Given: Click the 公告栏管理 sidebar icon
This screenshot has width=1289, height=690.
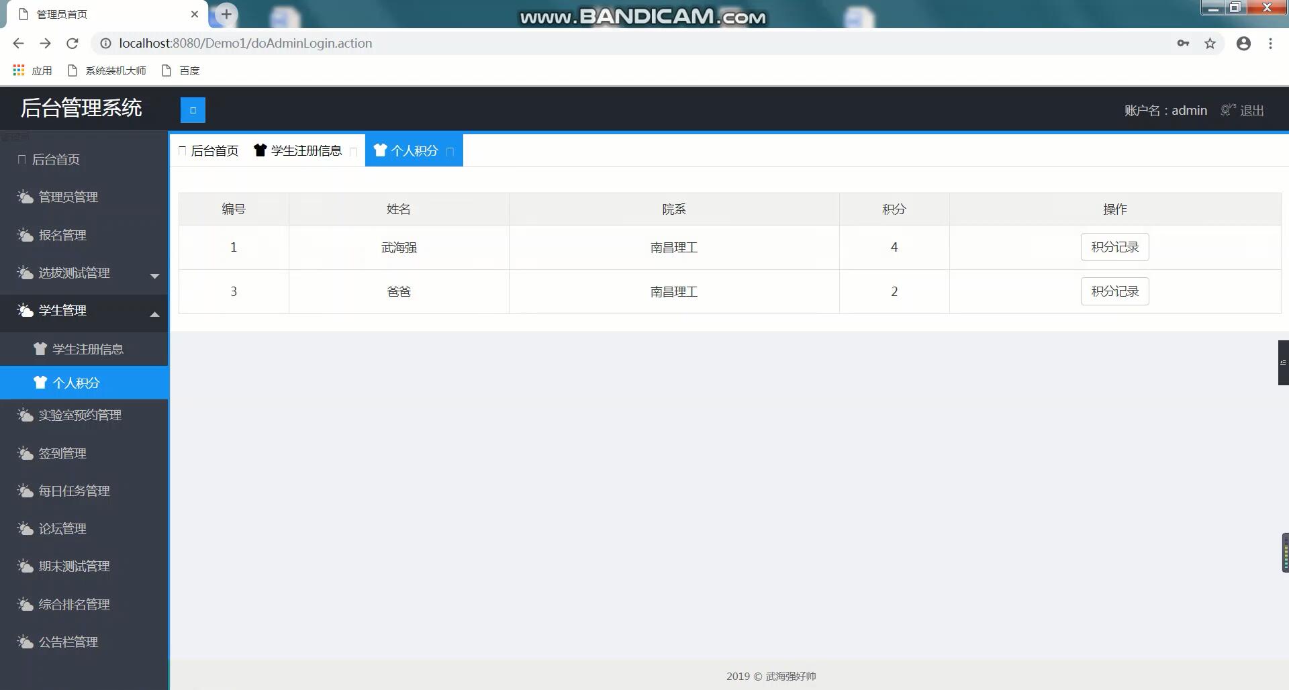Looking at the screenshot, I should click(x=25, y=642).
